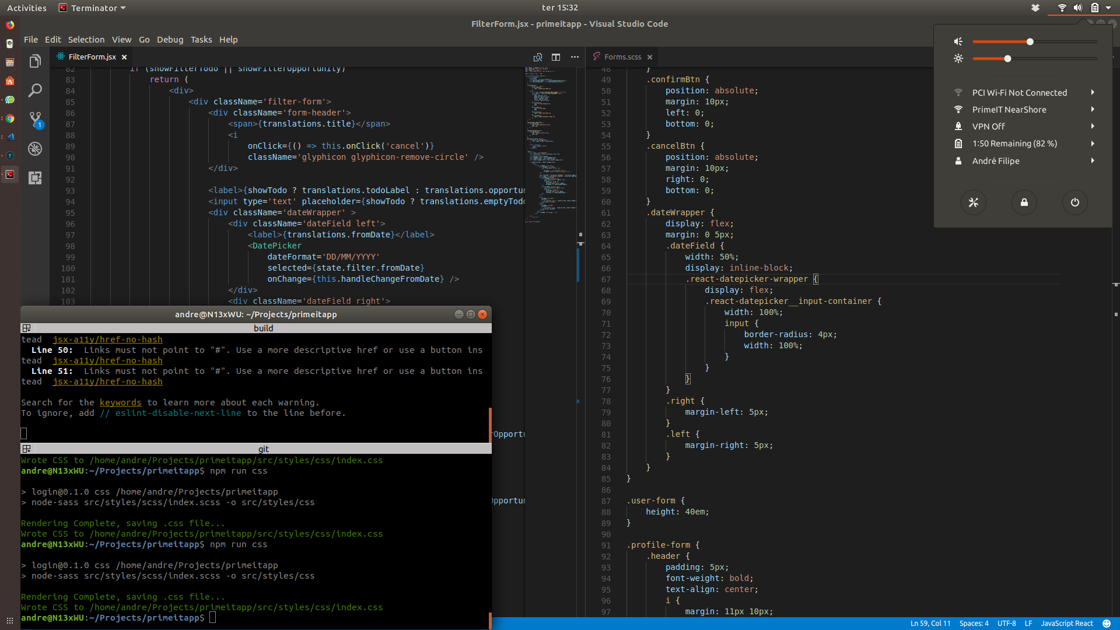
Task: Click the build terminal pane title bar
Action: 256,328
